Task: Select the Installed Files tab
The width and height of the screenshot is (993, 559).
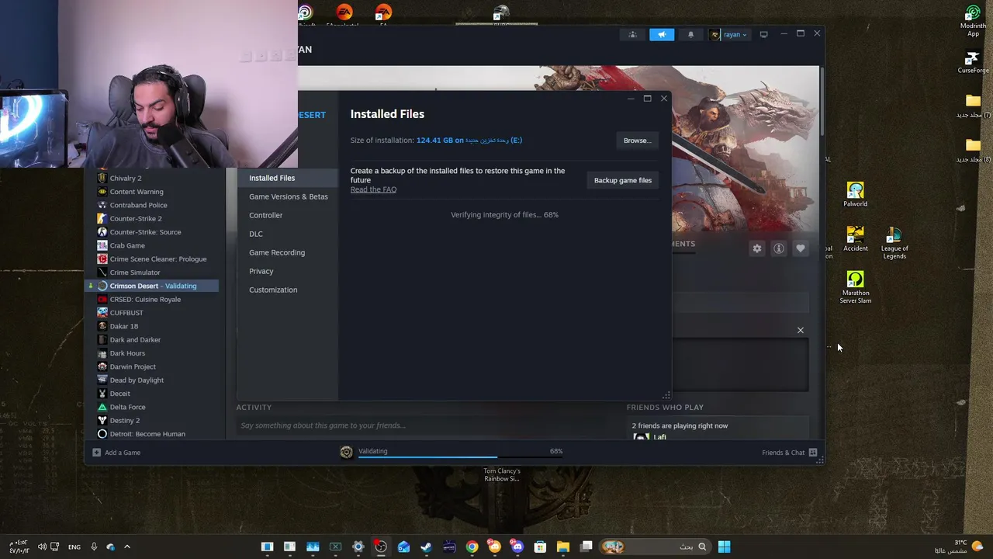Action: coord(287,178)
